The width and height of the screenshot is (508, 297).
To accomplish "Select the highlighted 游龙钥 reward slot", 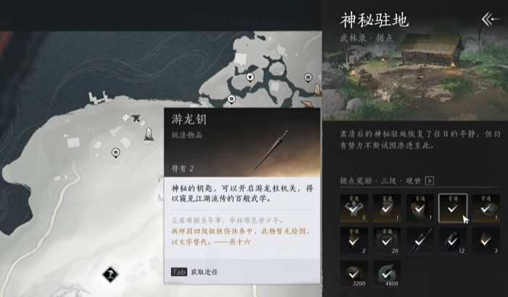I will click(453, 208).
